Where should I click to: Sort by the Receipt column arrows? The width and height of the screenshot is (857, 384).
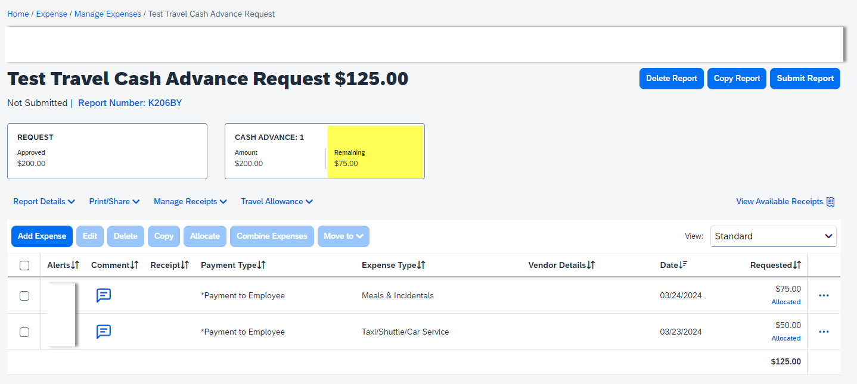[185, 265]
